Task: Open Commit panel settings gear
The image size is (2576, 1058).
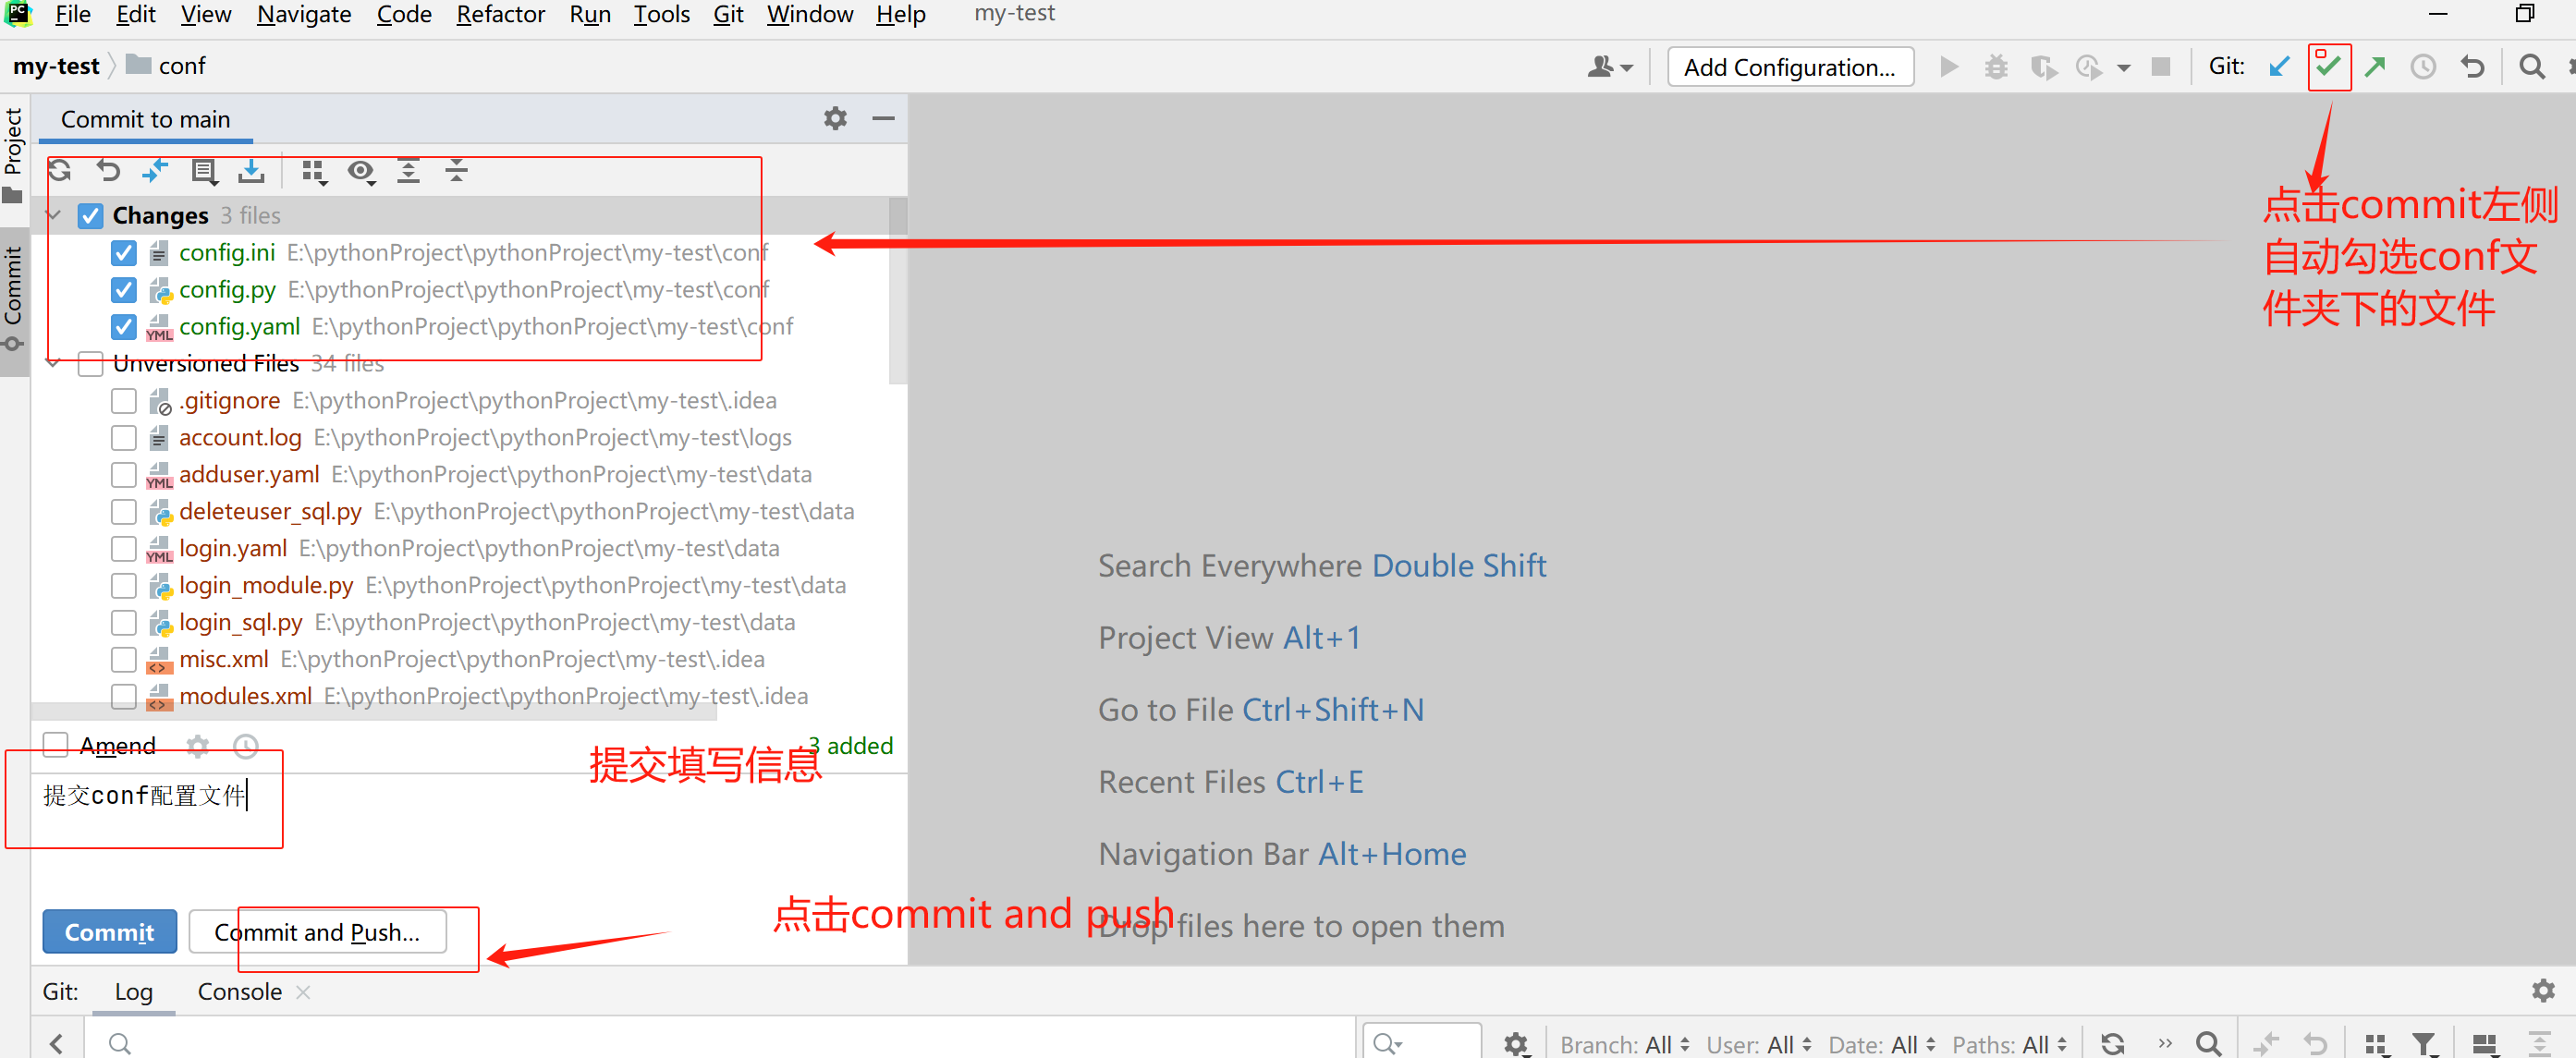Action: point(835,119)
